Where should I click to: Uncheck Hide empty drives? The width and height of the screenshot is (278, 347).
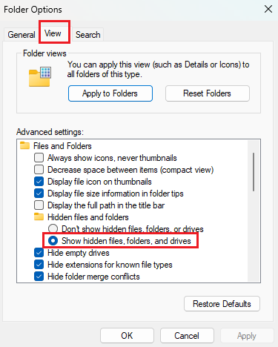click(x=39, y=253)
